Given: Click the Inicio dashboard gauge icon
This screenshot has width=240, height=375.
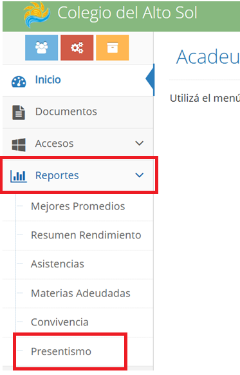Looking at the screenshot, I should point(19,82).
